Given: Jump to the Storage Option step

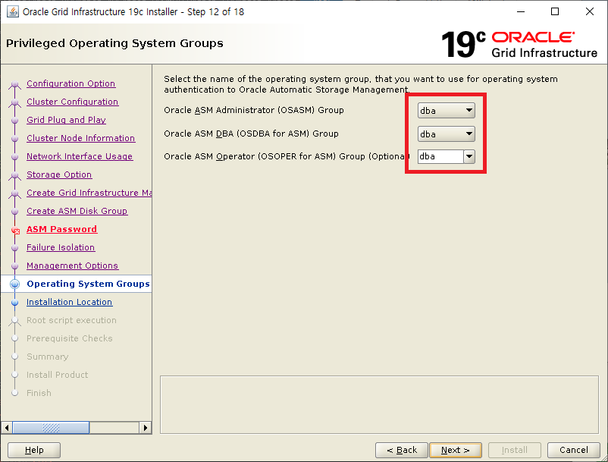Looking at the screenshot, I should (x=59, y=174).
